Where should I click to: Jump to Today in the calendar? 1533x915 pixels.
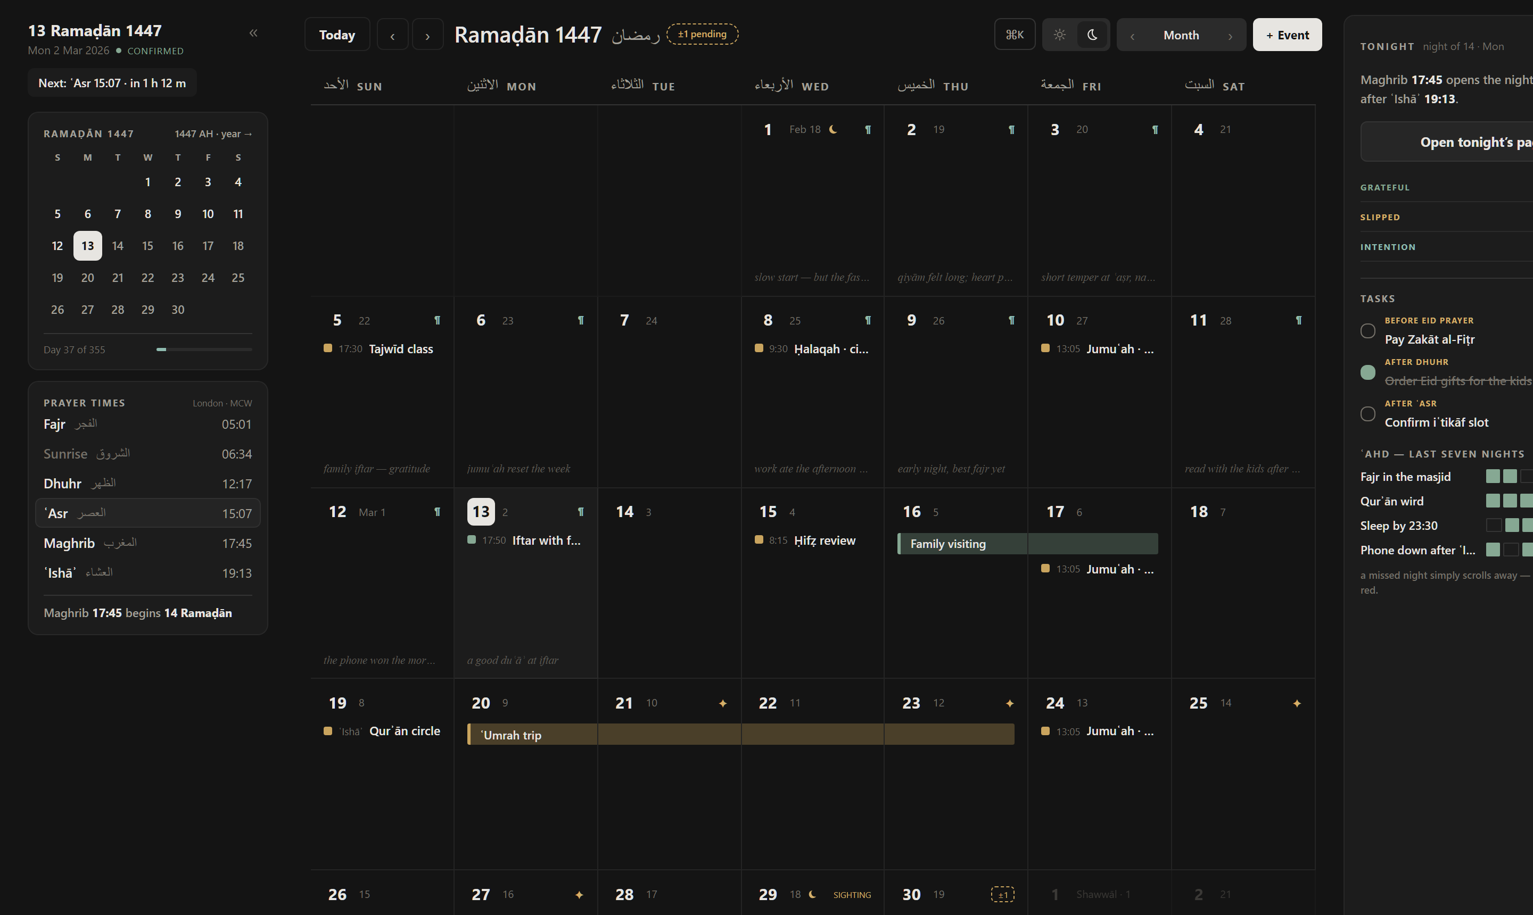click(337, 35)
